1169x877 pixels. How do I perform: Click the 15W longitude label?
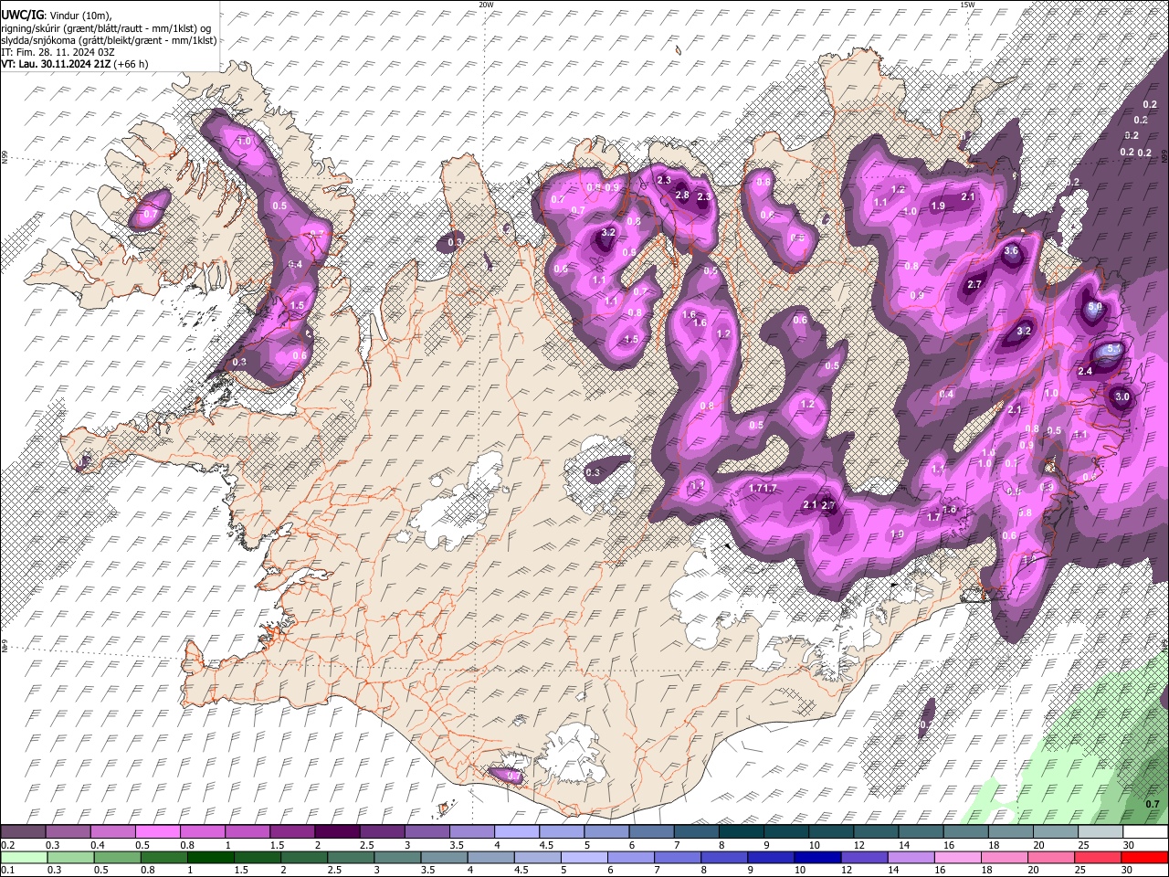point(966,5)
